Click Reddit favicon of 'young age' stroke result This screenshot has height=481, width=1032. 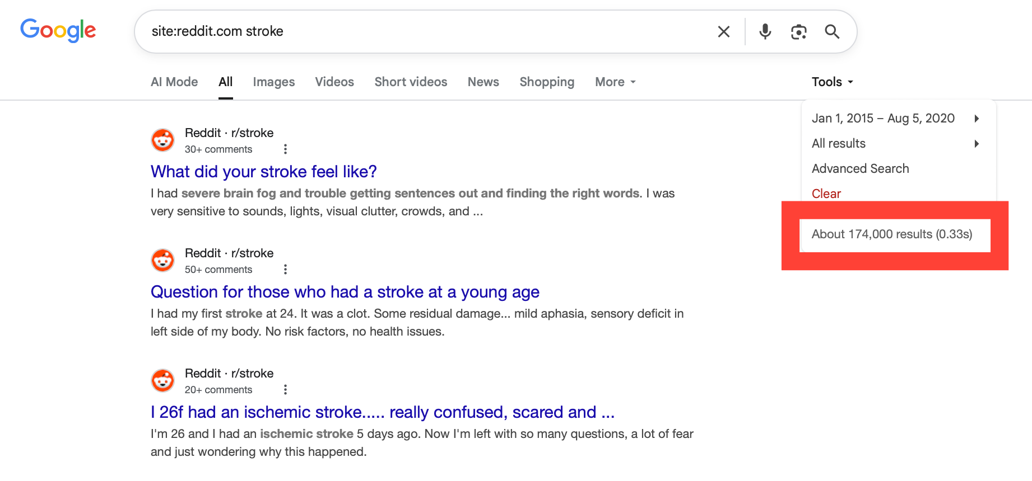pyautogui.click(x=163, y=260)
